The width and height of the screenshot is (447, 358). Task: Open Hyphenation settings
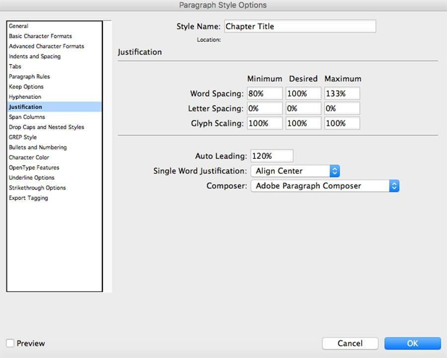25,96
